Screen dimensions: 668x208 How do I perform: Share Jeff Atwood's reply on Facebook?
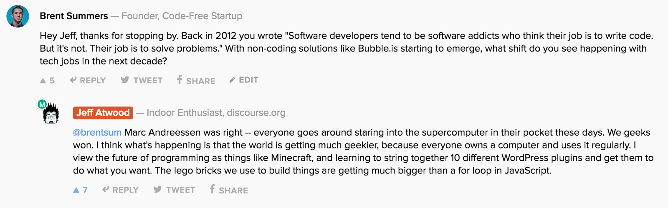pos(229,190)
